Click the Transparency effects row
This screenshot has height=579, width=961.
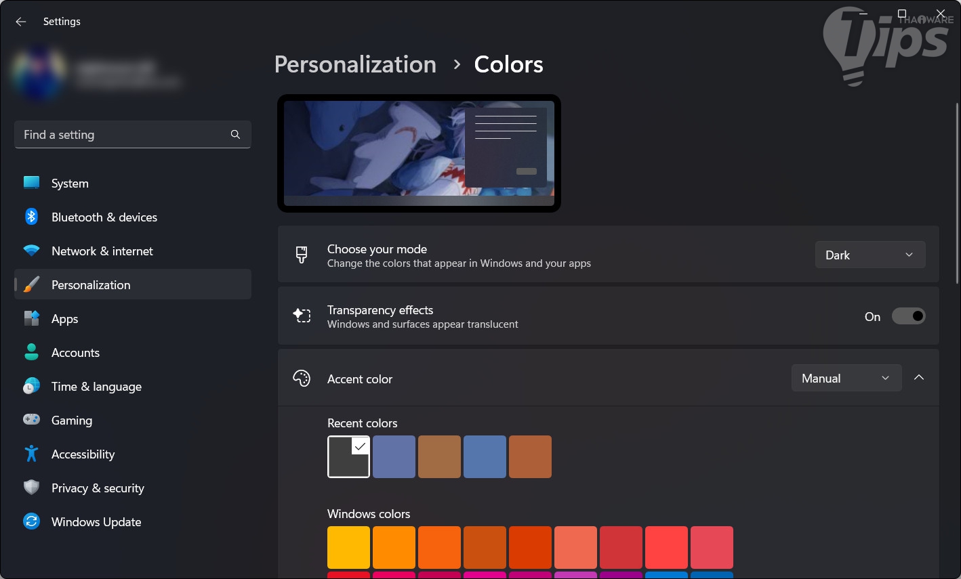(x=608, y=316)
